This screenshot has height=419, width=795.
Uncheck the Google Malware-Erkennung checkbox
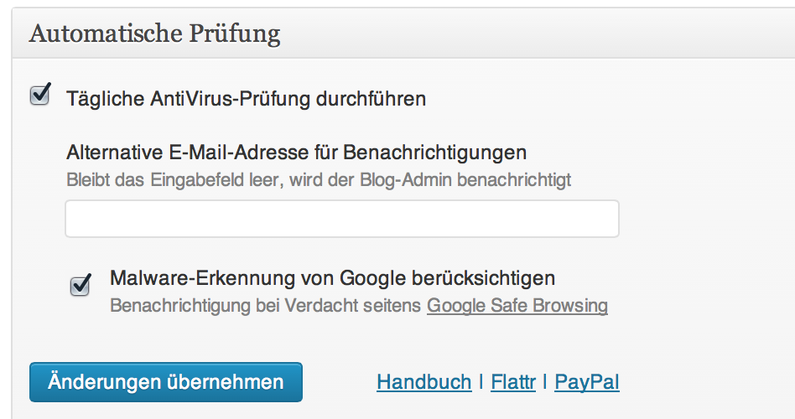point(81,286)
